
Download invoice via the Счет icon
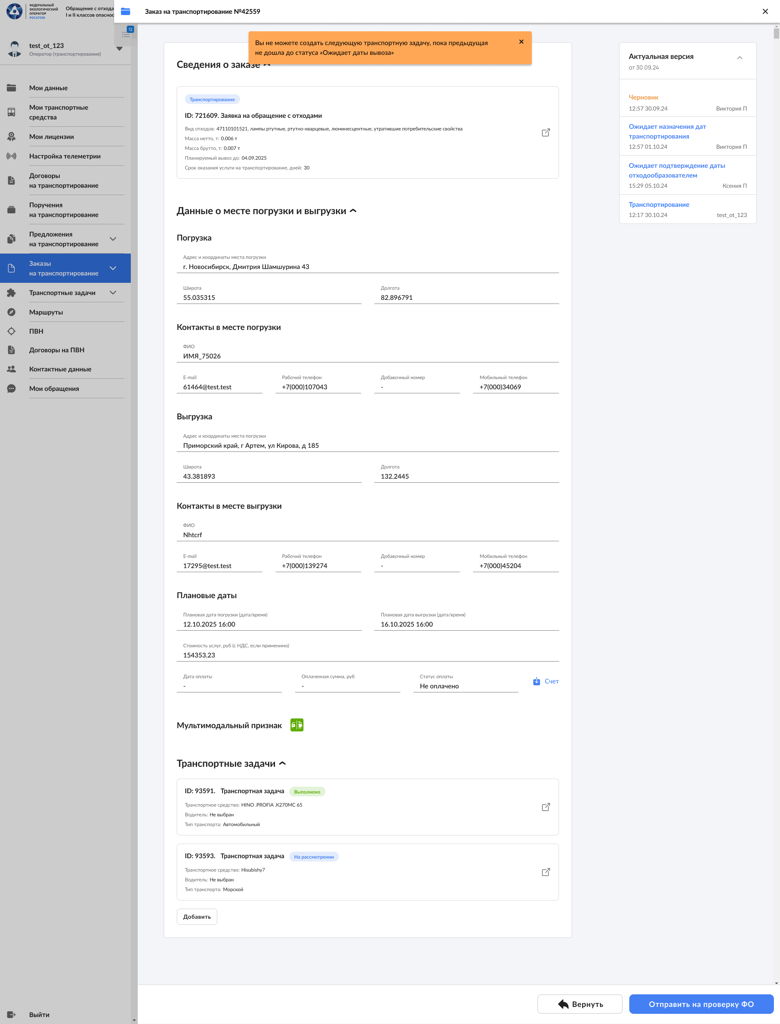tap(537, 681)
